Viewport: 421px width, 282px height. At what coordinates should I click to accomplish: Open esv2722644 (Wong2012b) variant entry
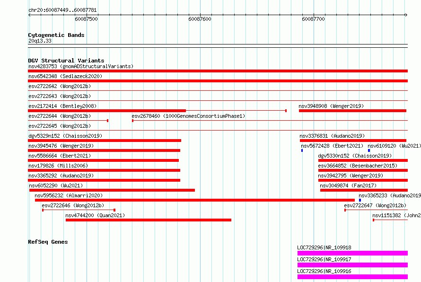coord(60,116)
